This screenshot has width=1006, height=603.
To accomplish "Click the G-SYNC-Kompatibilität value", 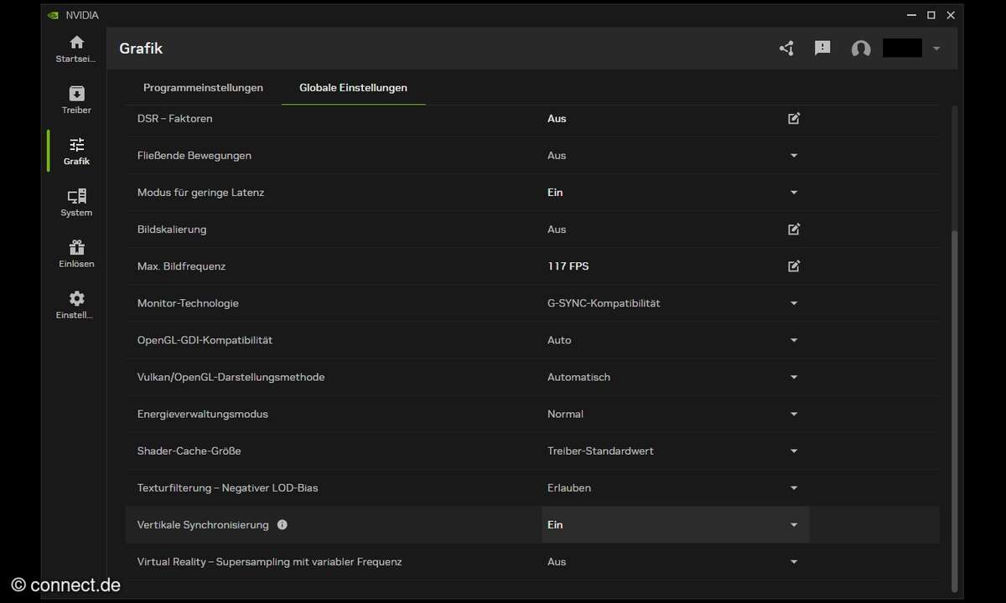I will pos(604,303).
